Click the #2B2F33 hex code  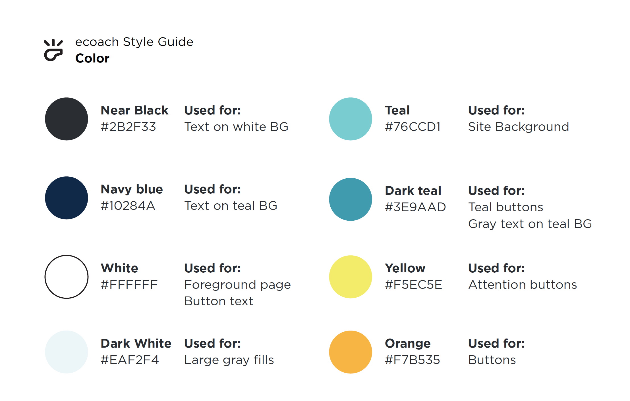(x=129, y=127)
